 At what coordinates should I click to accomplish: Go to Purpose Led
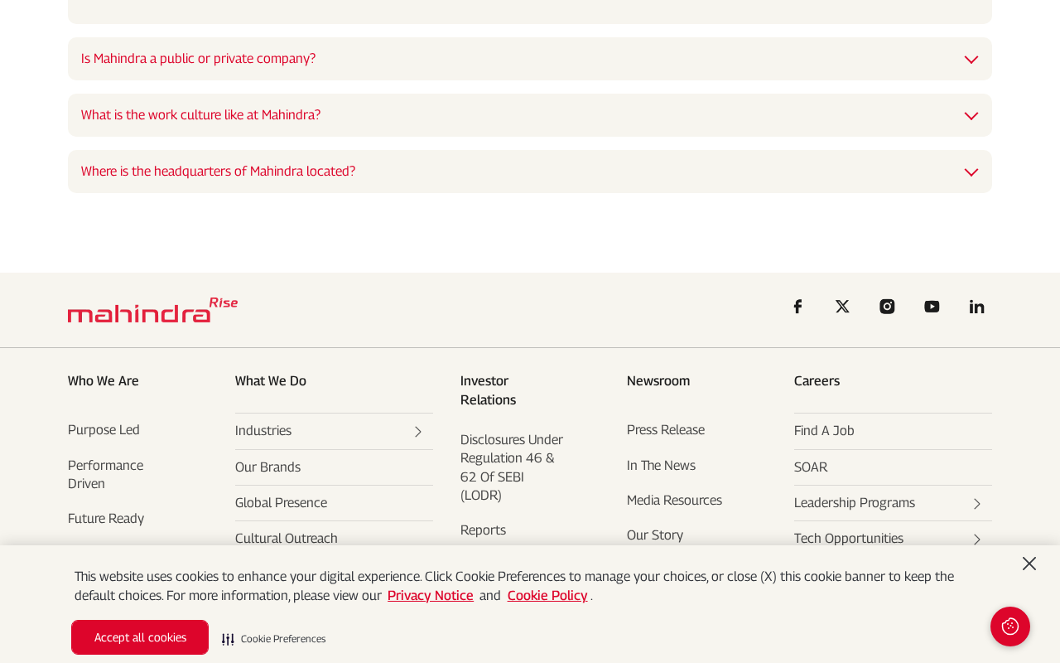coord(104,430)
